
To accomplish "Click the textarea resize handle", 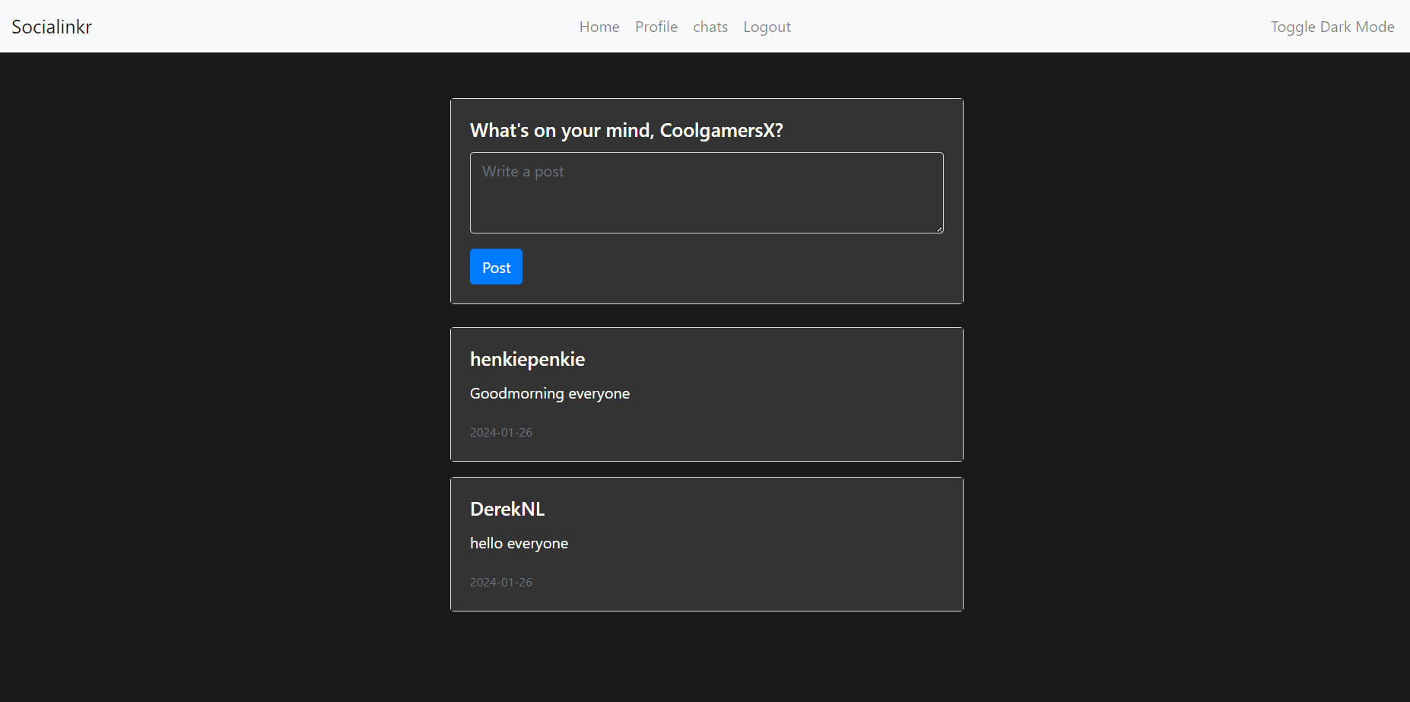I will click(x=939, y=229).
